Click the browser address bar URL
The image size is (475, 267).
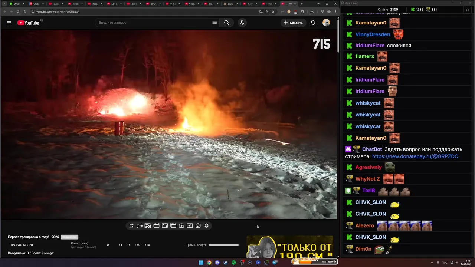click(x=58, y=11)
